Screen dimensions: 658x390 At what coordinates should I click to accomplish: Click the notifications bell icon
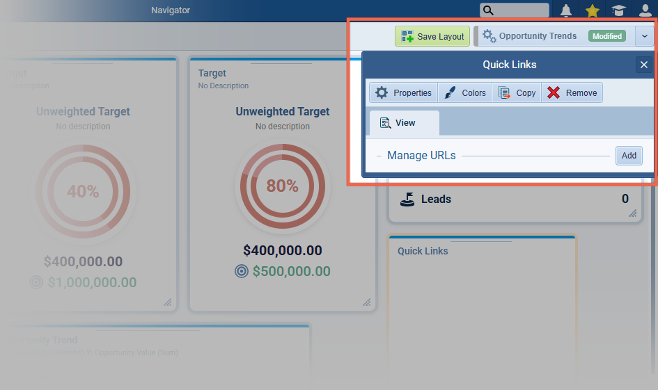(566, 10)
